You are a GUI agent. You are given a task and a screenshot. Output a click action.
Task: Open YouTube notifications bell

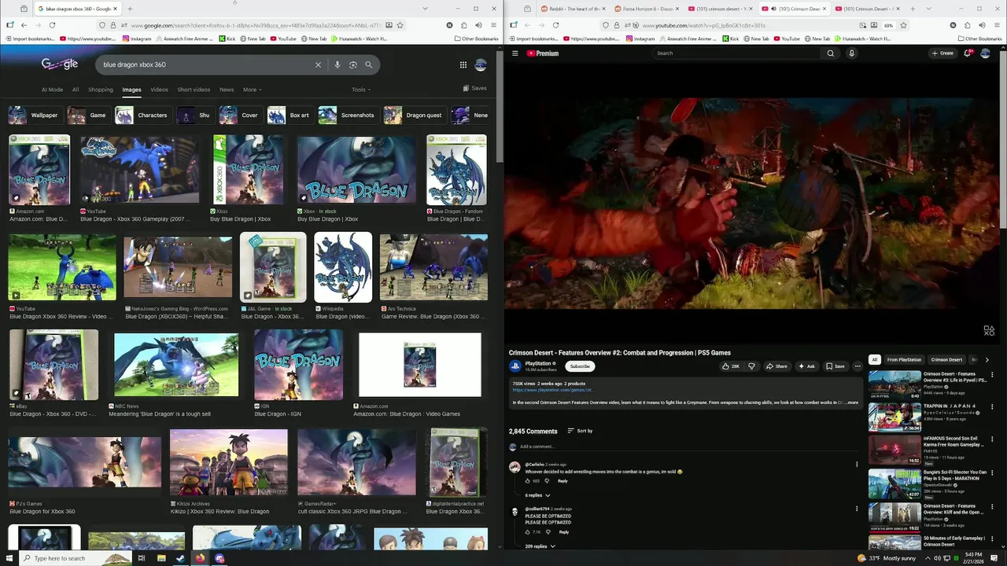click(967, 53)
